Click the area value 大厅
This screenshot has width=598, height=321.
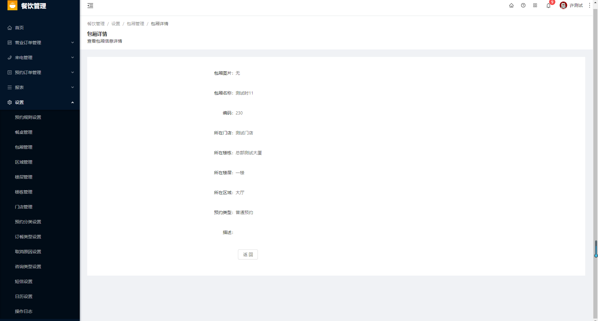240,193
